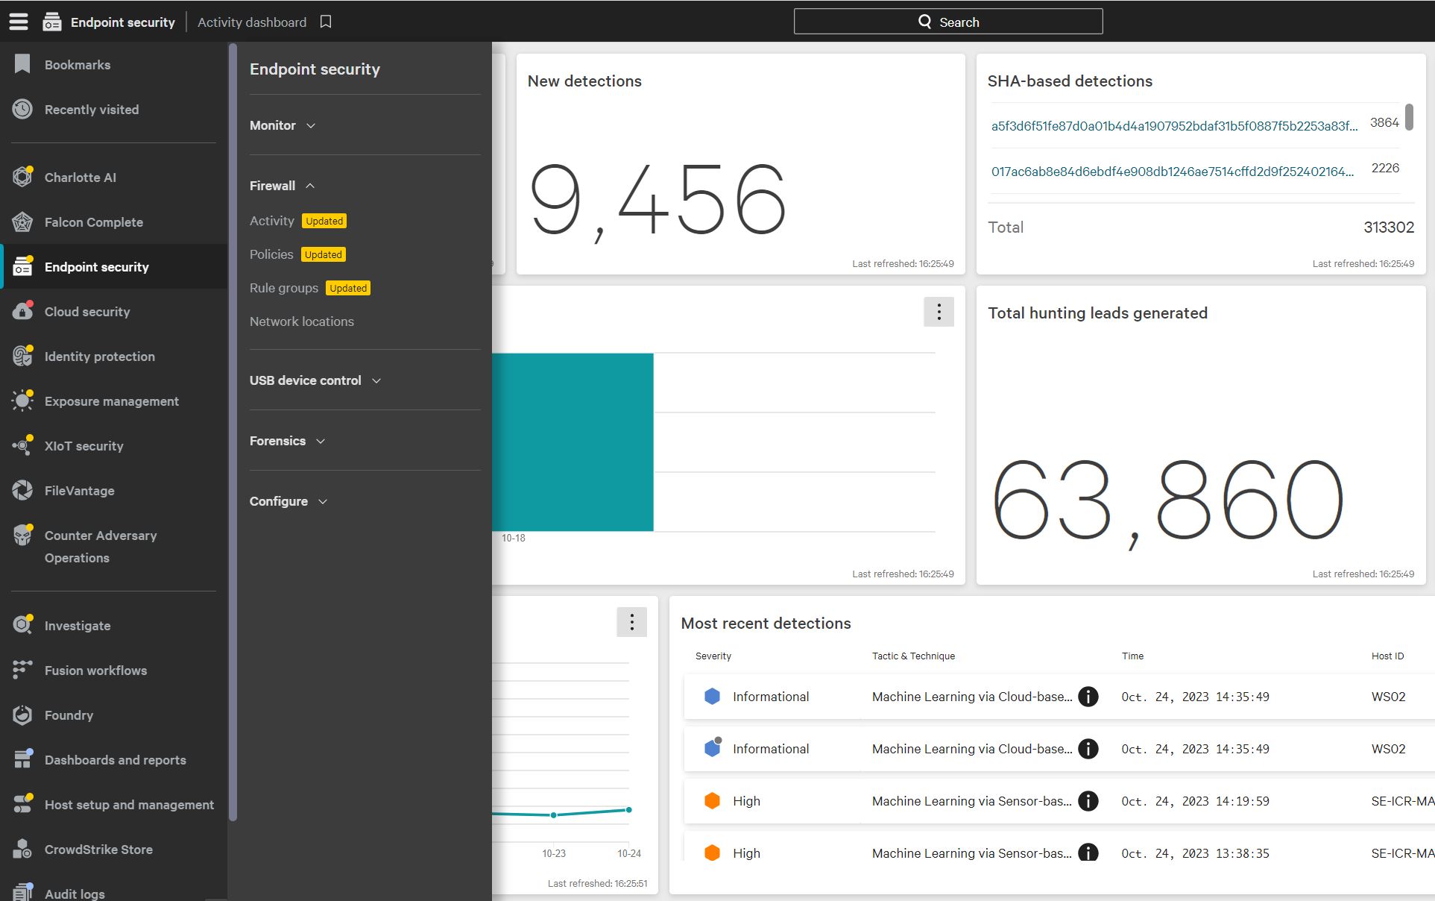Open the Investigate label in the sidebar
Viewport: 1435px width, 901px height.
78,626
